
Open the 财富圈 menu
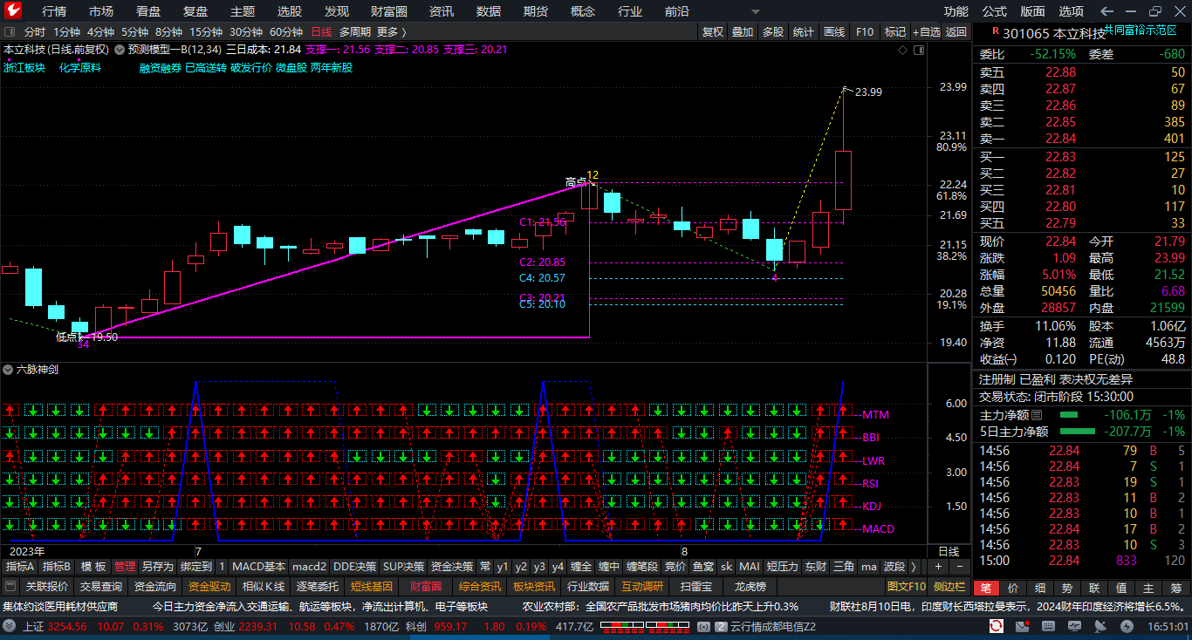click(389, 11)
